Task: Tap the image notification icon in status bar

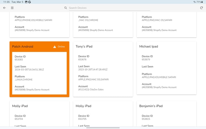Action: point(26,2)
